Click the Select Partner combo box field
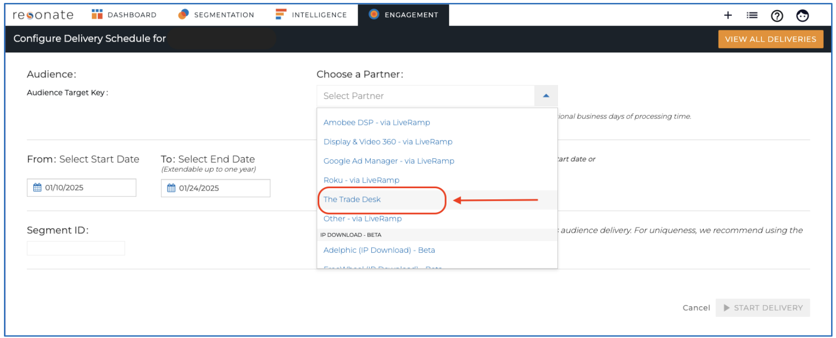The image size is (836, 338). 426,96
